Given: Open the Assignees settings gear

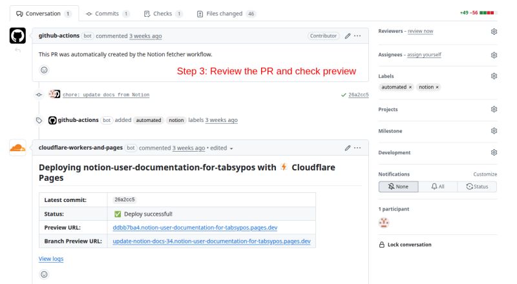Looking at the screenshot, I should 494,55.
